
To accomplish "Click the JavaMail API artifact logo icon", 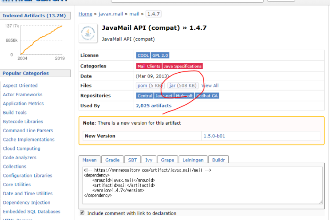I will point(88,33).
